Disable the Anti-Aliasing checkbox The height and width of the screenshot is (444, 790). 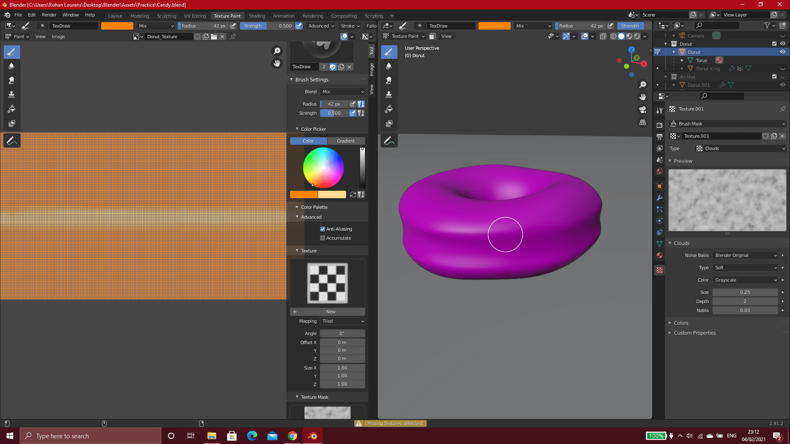[x=323, y=229]
